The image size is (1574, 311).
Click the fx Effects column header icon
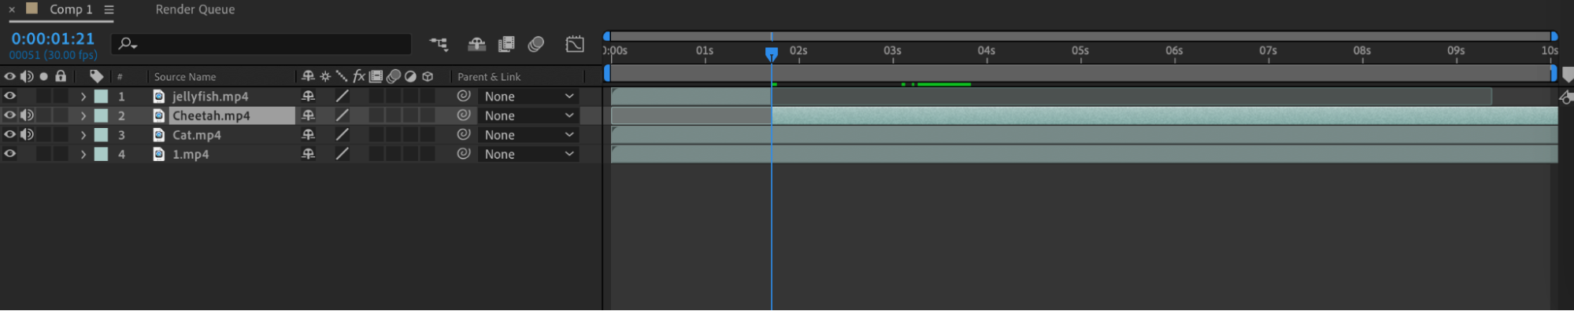click(359, 76)
